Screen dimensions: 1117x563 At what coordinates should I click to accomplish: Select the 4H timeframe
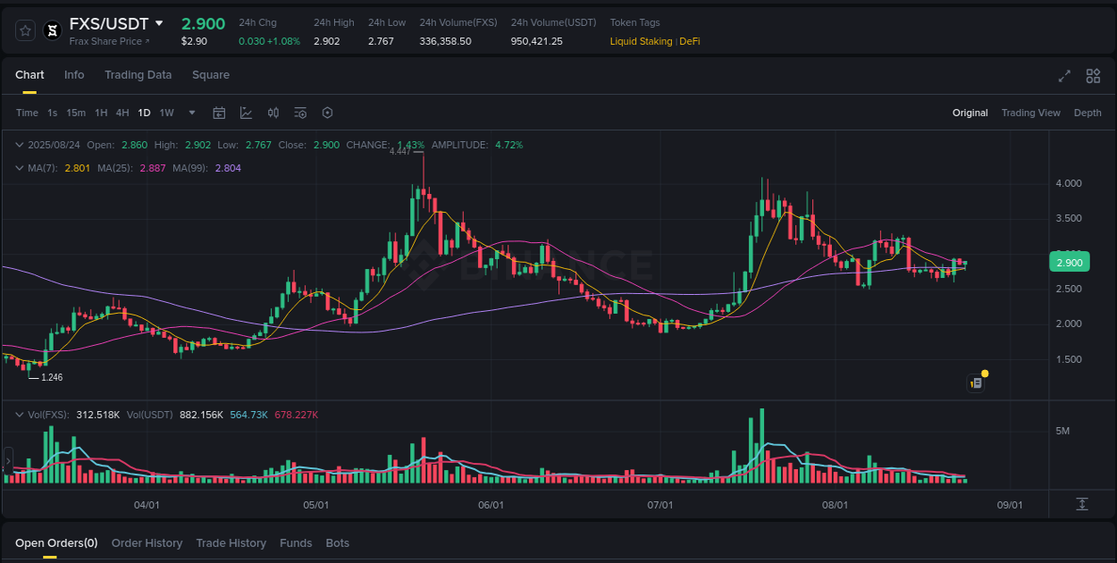[x=122, y=113]
